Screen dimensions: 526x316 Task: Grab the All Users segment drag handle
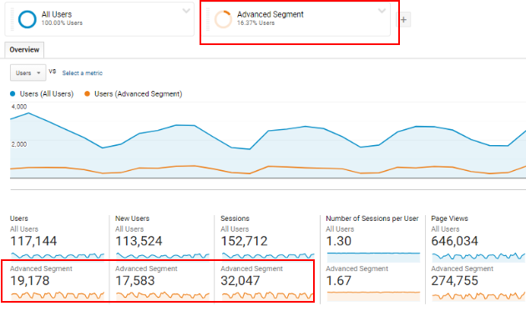click(13, 19)
